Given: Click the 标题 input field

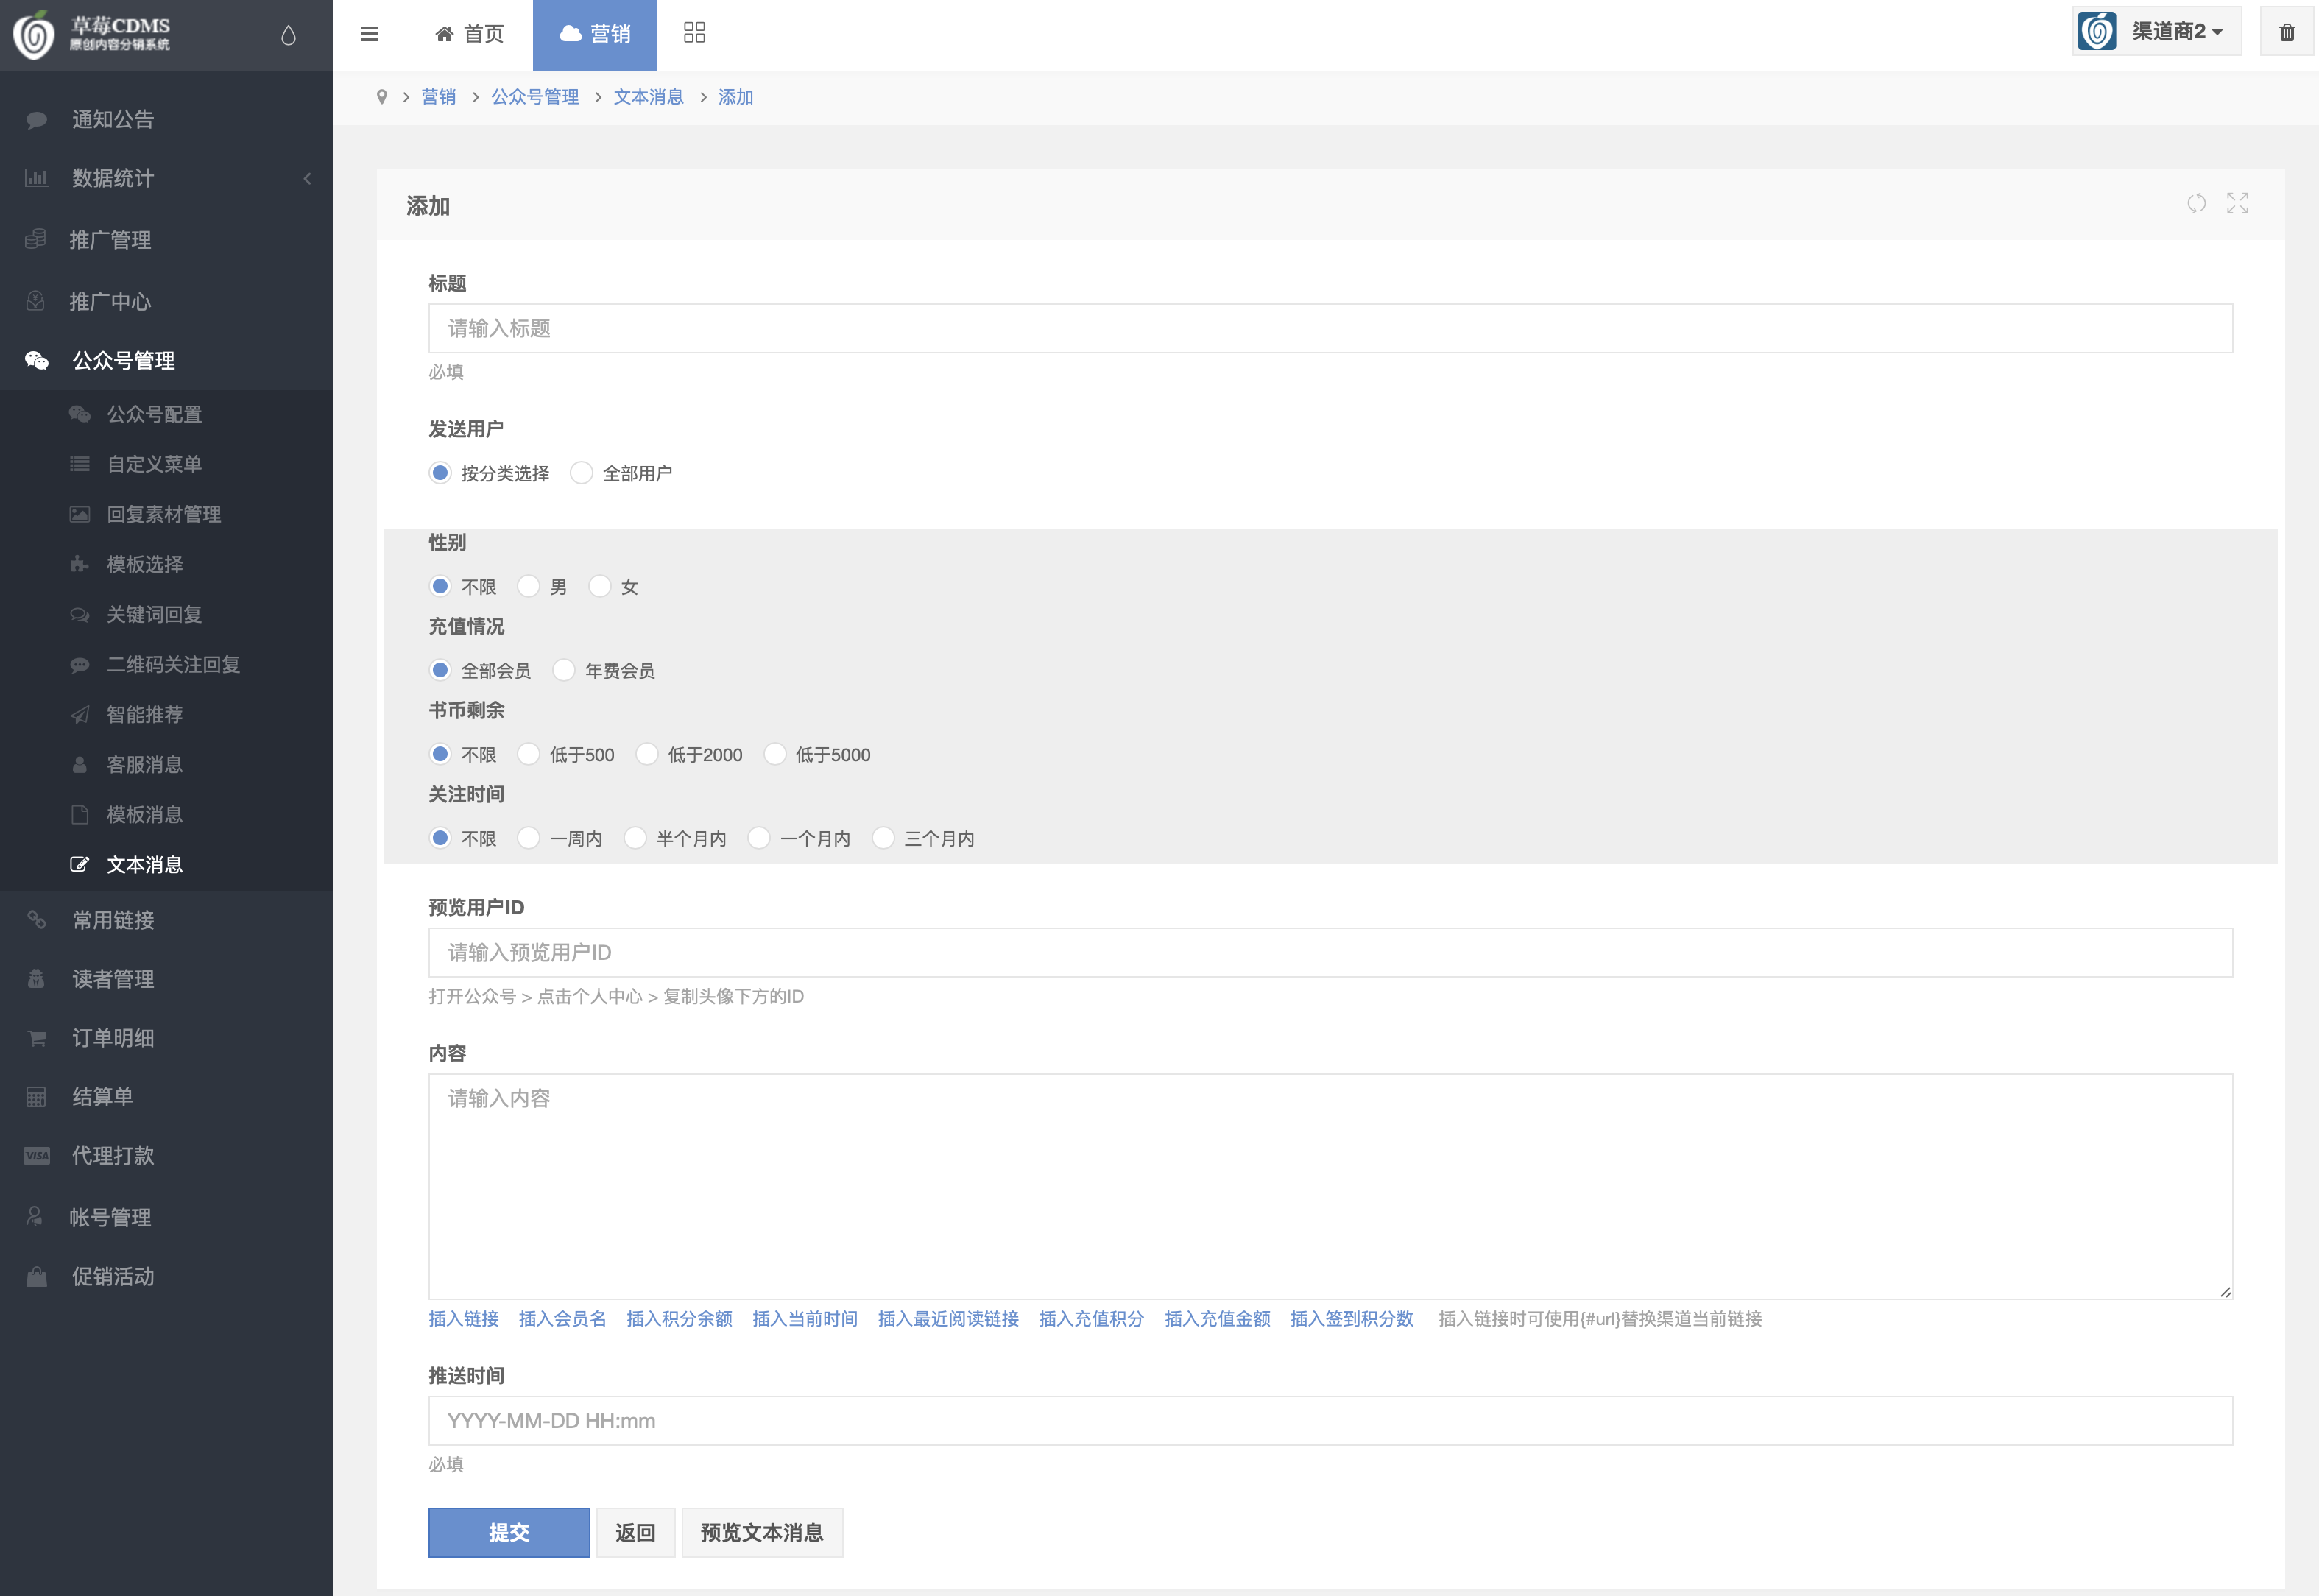Looking at the screenshot, I should (x=1330, y=328).
